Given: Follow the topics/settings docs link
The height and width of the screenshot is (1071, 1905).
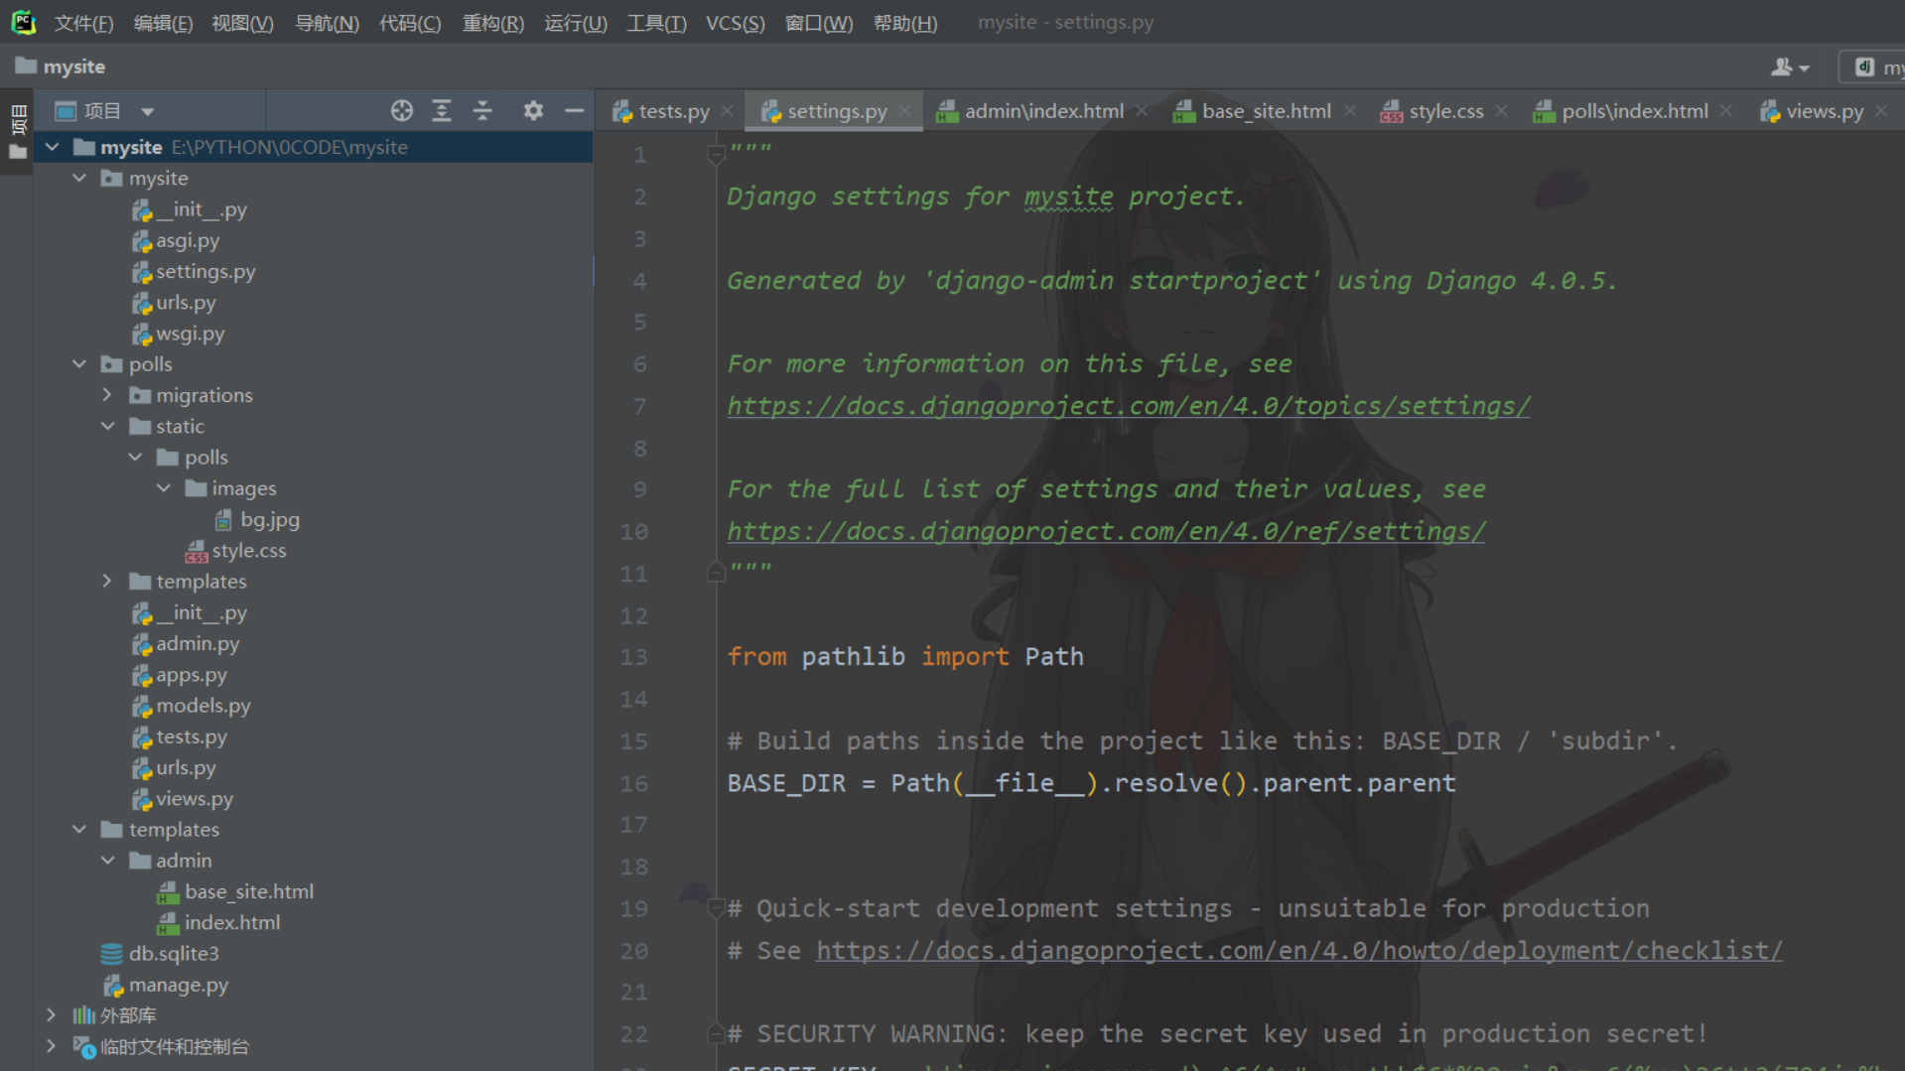Looking at the screenshot, I should pyautogui.click(x=1129, y=406).
